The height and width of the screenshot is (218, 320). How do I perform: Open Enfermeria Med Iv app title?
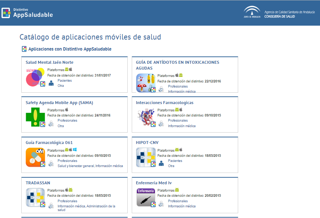[154, 183]
